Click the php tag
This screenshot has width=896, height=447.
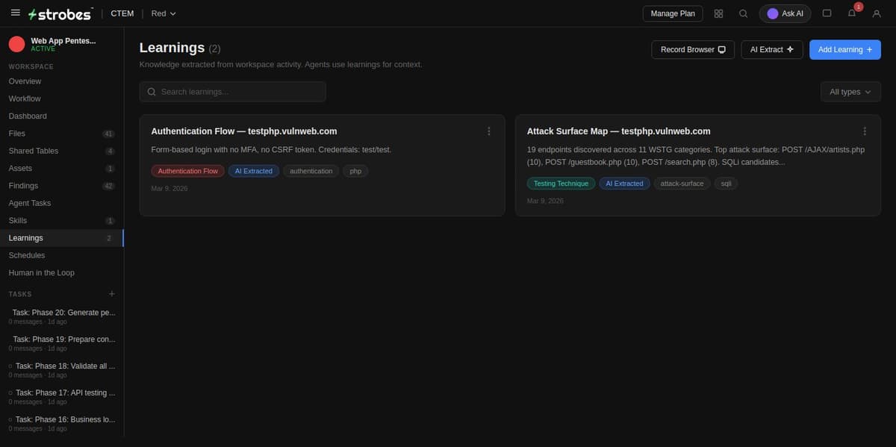coord(355,171)
